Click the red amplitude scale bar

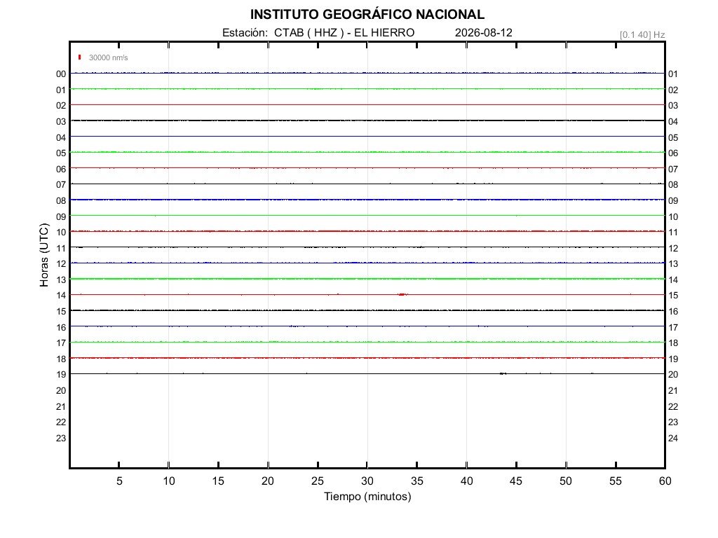(80, 57)
